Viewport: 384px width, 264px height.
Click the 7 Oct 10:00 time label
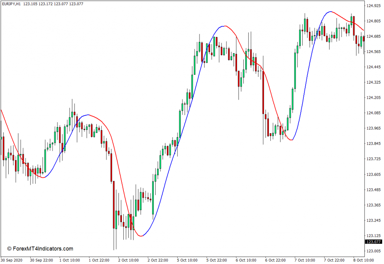(x=304, y=260)
